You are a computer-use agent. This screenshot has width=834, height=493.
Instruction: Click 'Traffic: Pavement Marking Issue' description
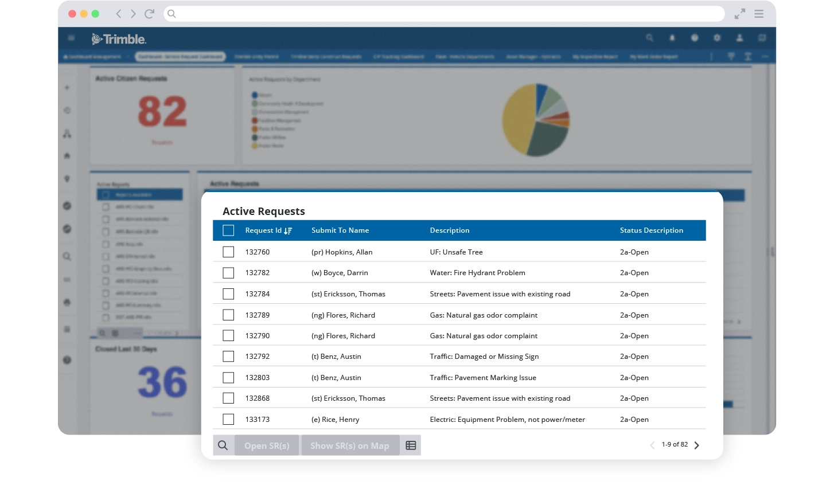(483, 377)
